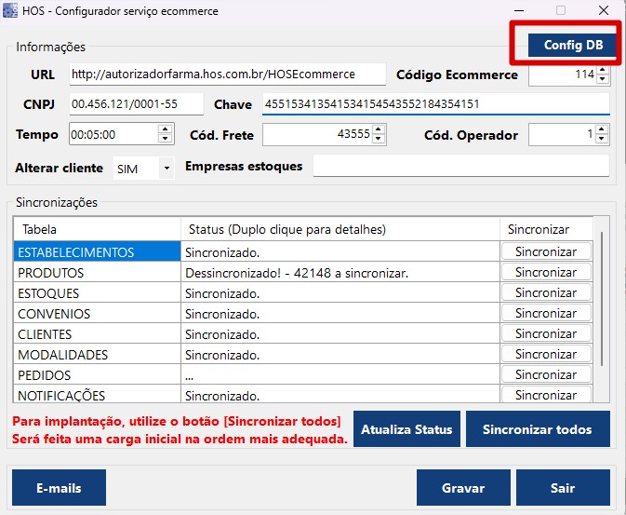Select the ESTABELECIMENTOS table row
The height and width of the screenshot is (515, 626).
(97, 252)
